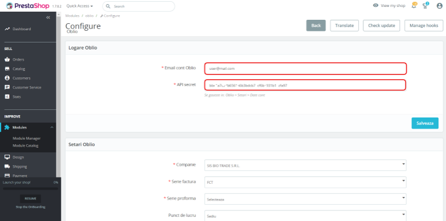
Task: Click the Shipping truck icon
Action: [x=7, y=166]
